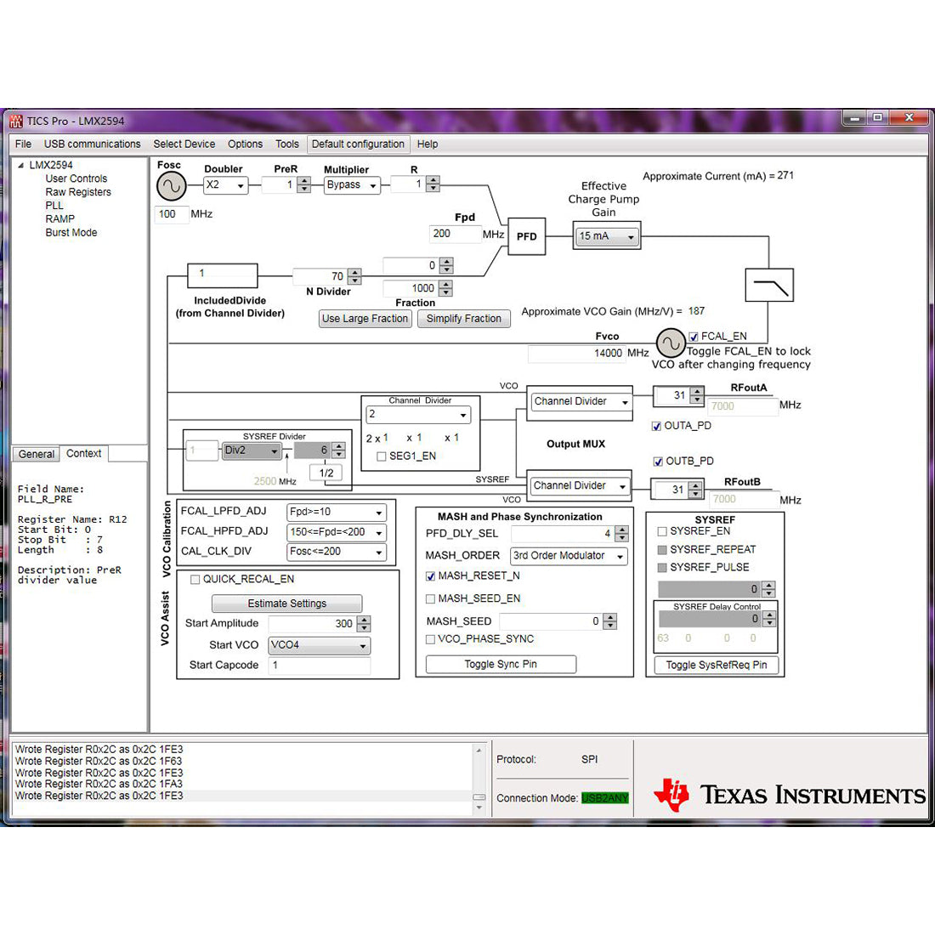Expand the Effective Charge Pump Gain dropdown
The image size is (935, 935).
coord(607,236)
